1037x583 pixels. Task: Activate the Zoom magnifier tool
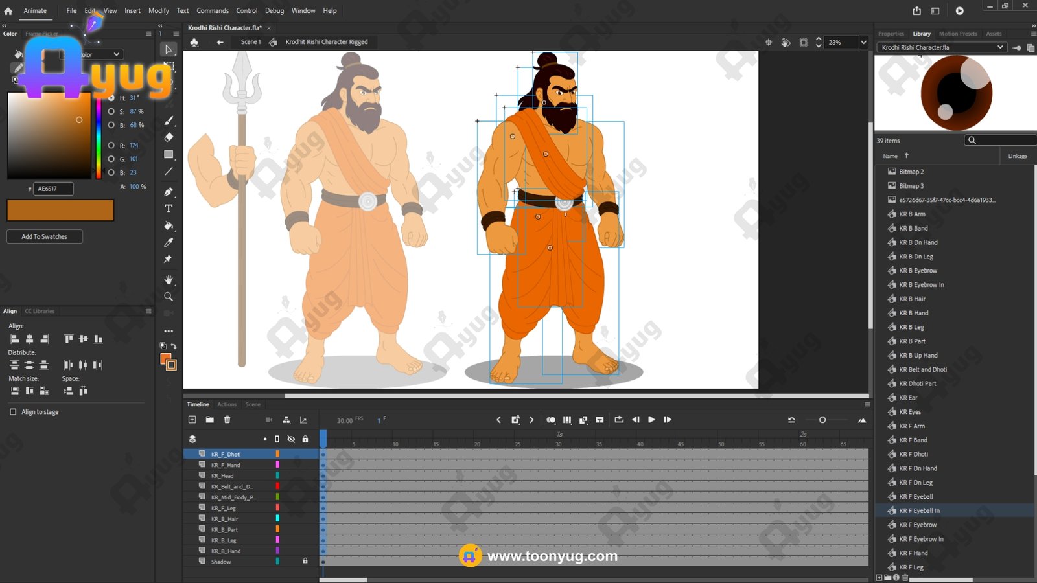coord(169,297)
